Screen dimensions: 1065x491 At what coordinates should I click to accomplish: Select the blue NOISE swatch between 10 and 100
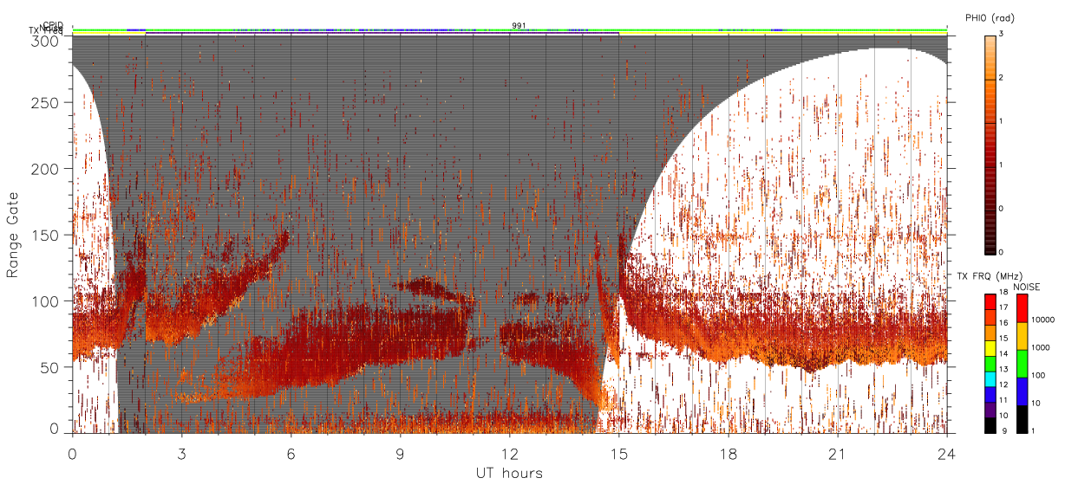[1022, 391]
